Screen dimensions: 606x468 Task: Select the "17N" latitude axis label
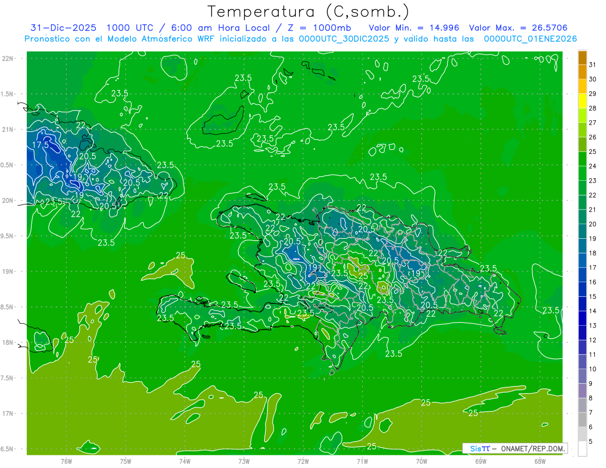(x=8, y=414)
